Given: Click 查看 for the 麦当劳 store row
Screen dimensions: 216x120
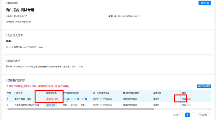Looking at the screenshot, I should [x=184, y=99].
